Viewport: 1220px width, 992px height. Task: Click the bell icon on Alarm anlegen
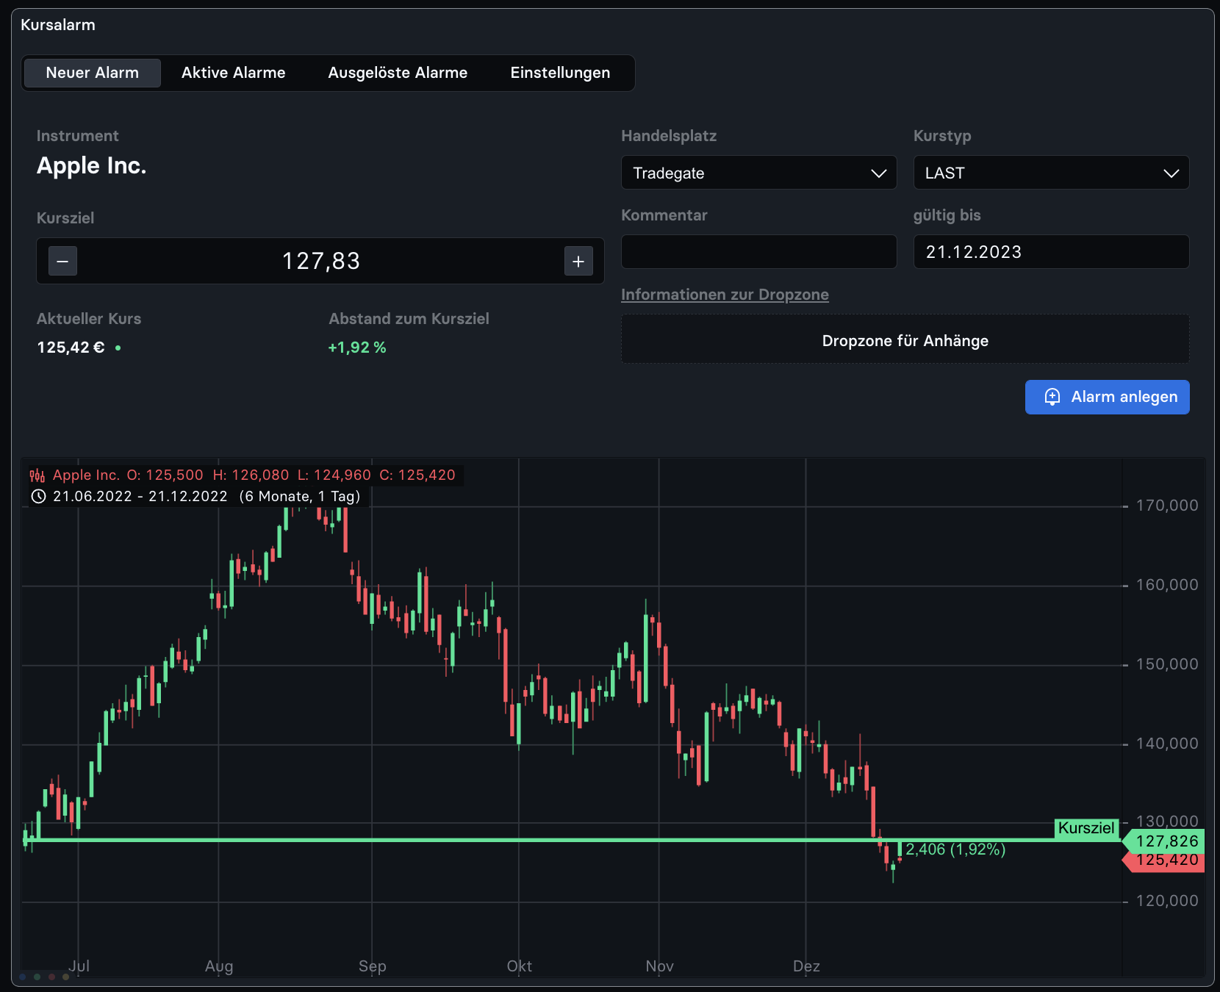click(1052, 397)
